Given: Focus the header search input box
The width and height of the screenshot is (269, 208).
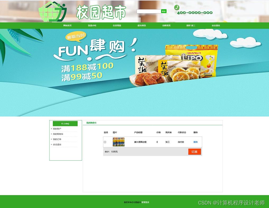Looking at the screenshot, I should 149,11.
